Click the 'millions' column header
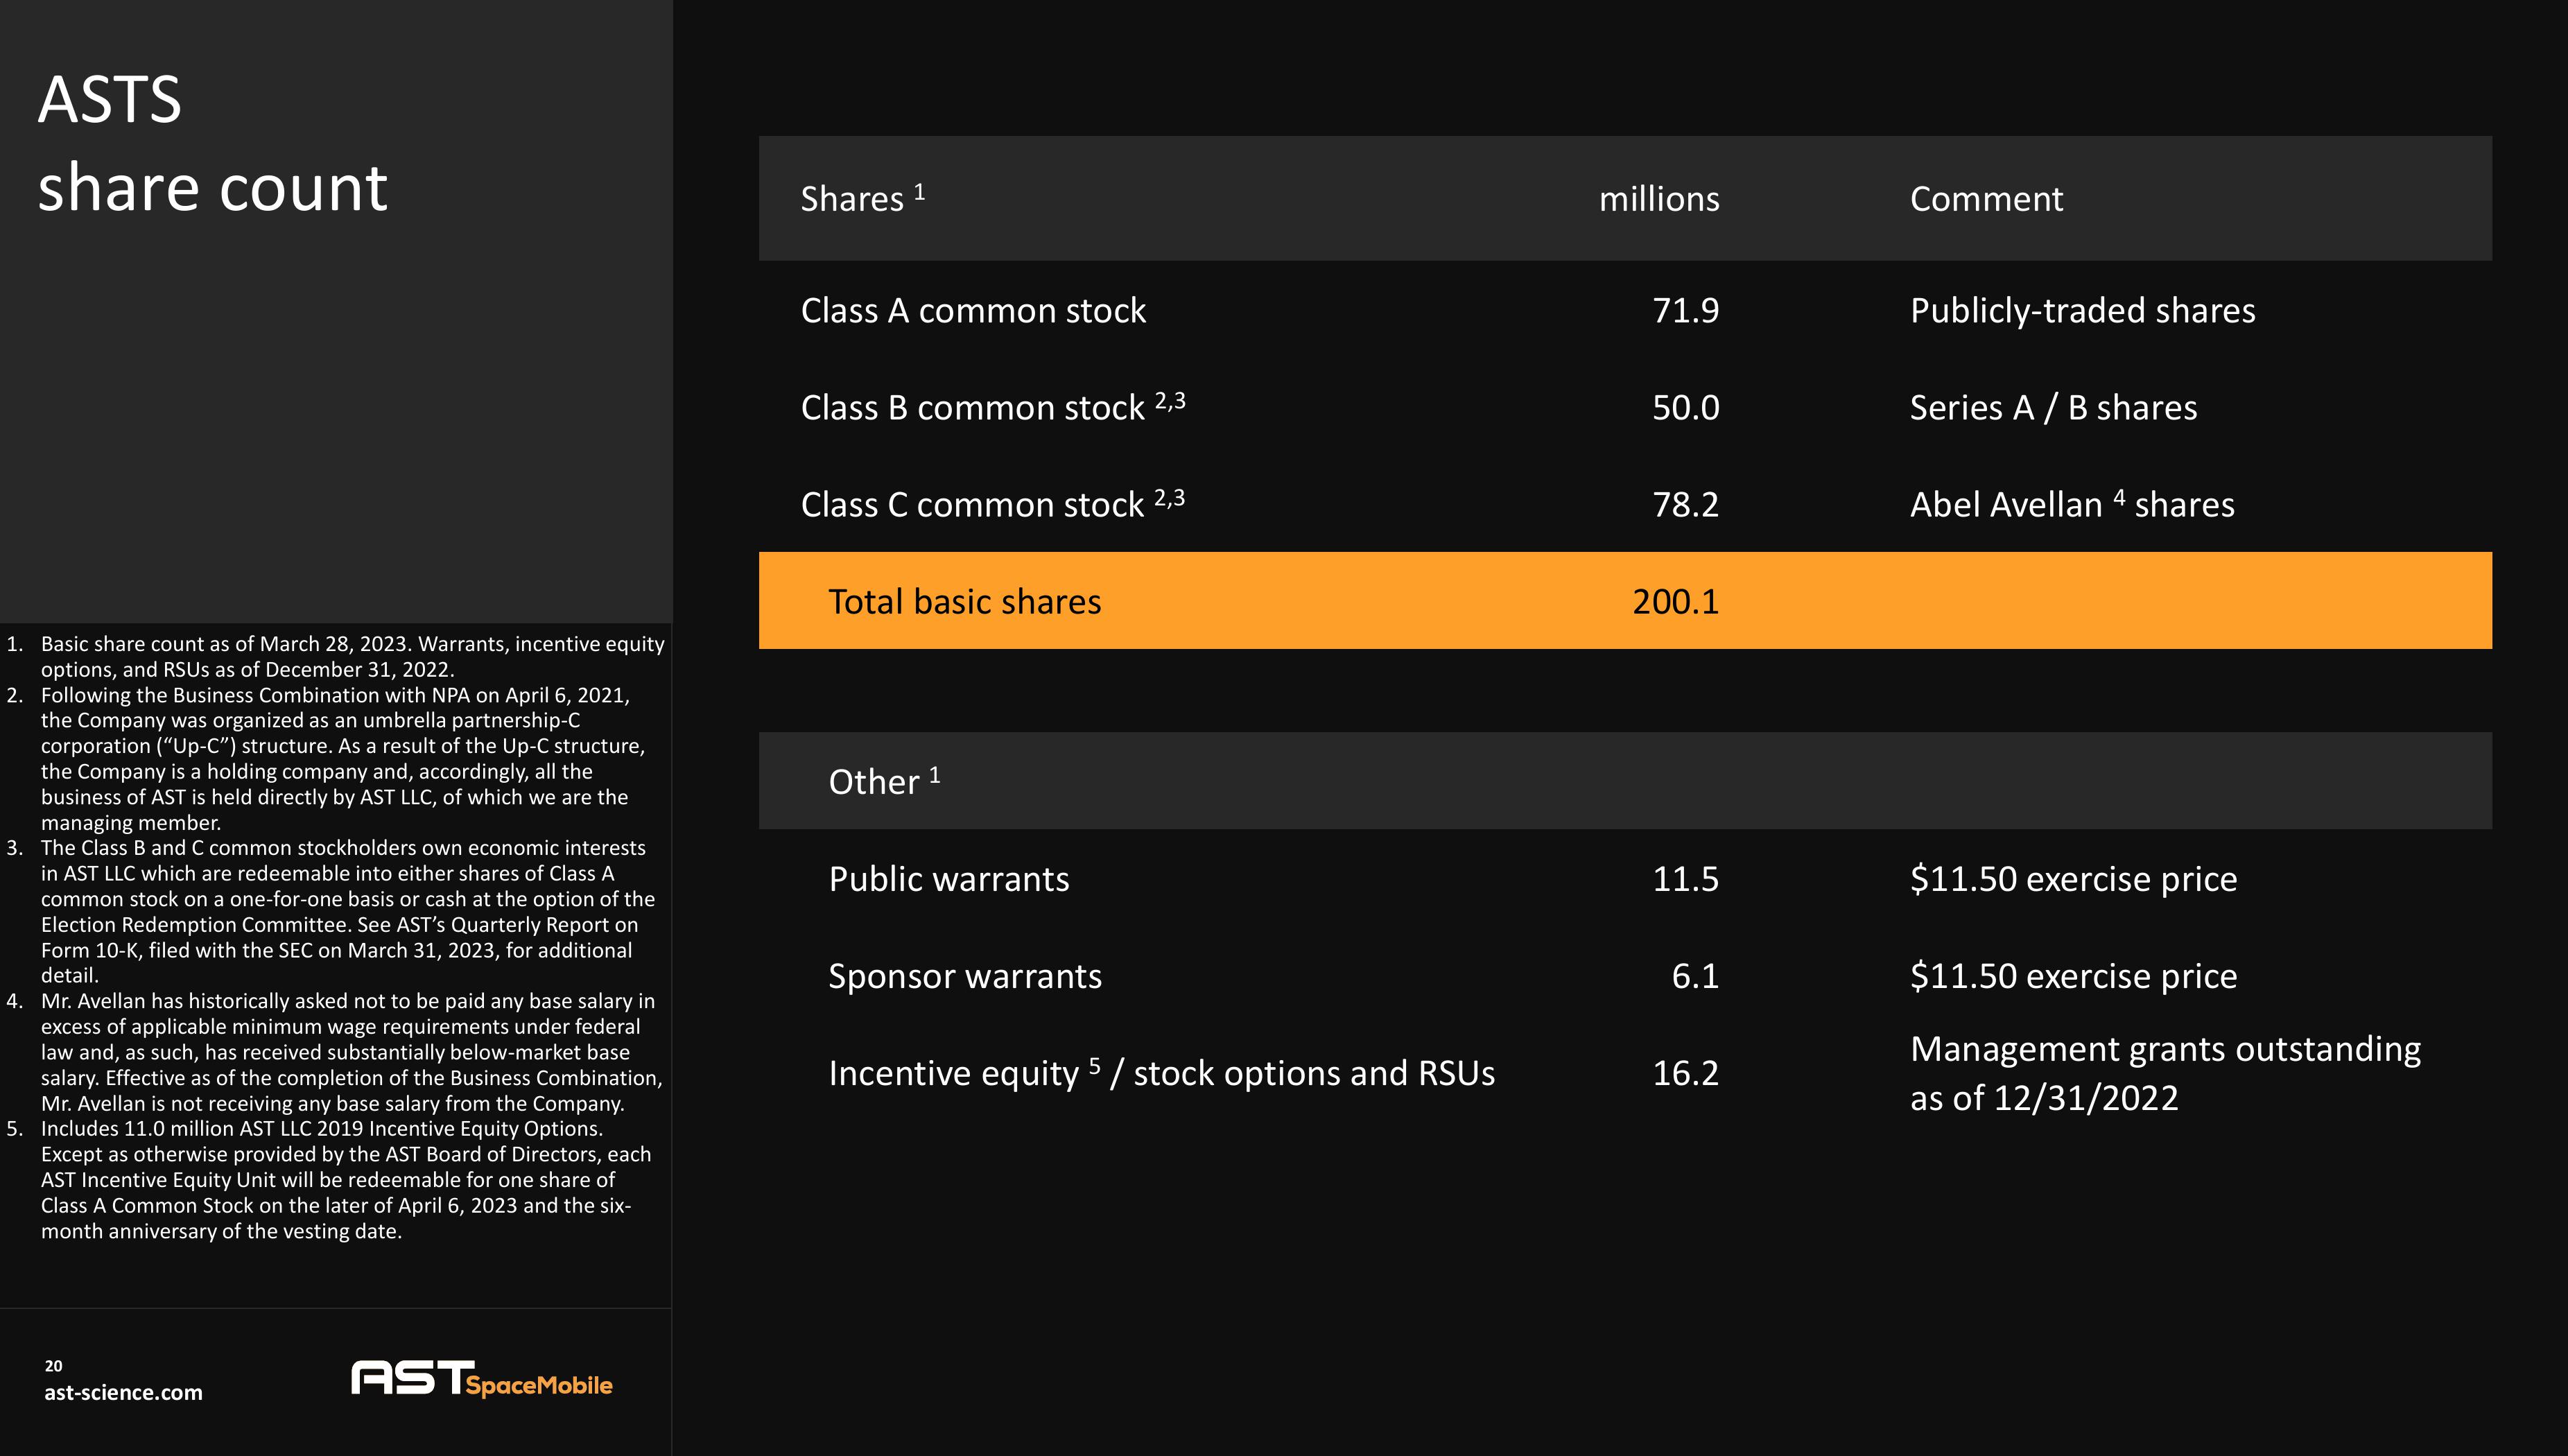The width and height of the screenshot is (2568, 1456). click(1659, 198)
